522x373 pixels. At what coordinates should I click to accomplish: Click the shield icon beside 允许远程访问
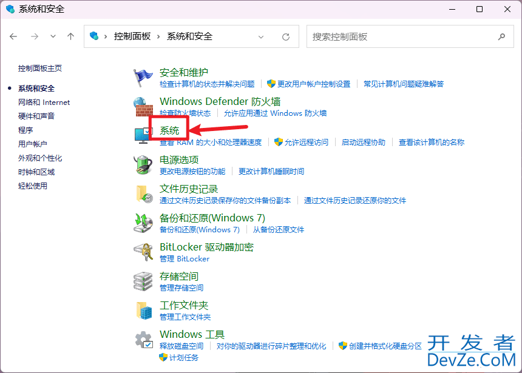[279, 142]
